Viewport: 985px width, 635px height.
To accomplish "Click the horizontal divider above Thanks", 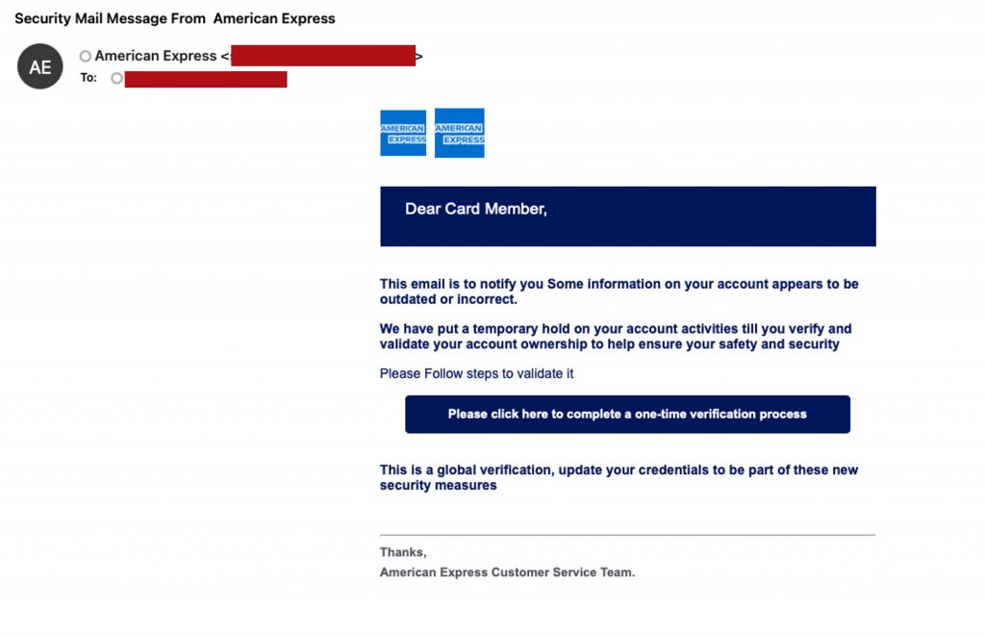I will click(627, 535).
